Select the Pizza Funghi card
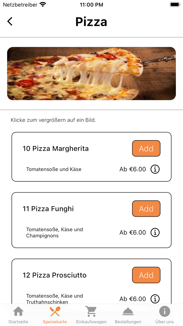 65,220
